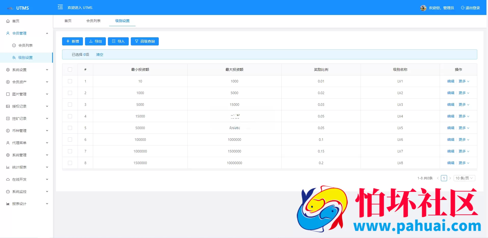The height and width of the screenshot is (238, 488).
Task: Click the 挖矿记录 list icon
Action: [8, 118]
